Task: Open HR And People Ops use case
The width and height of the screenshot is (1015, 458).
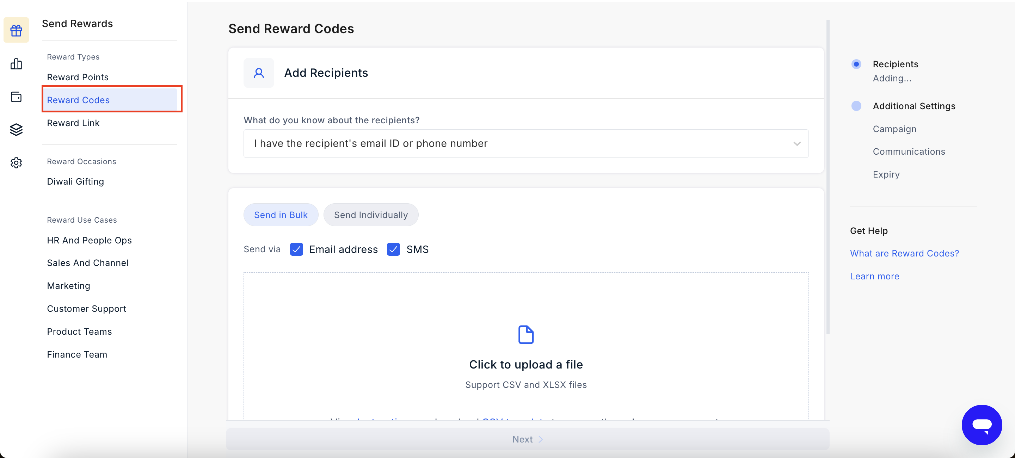Action: [89, 240]
